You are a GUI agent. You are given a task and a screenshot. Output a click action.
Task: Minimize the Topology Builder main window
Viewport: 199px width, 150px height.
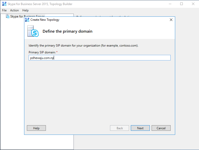170,4
